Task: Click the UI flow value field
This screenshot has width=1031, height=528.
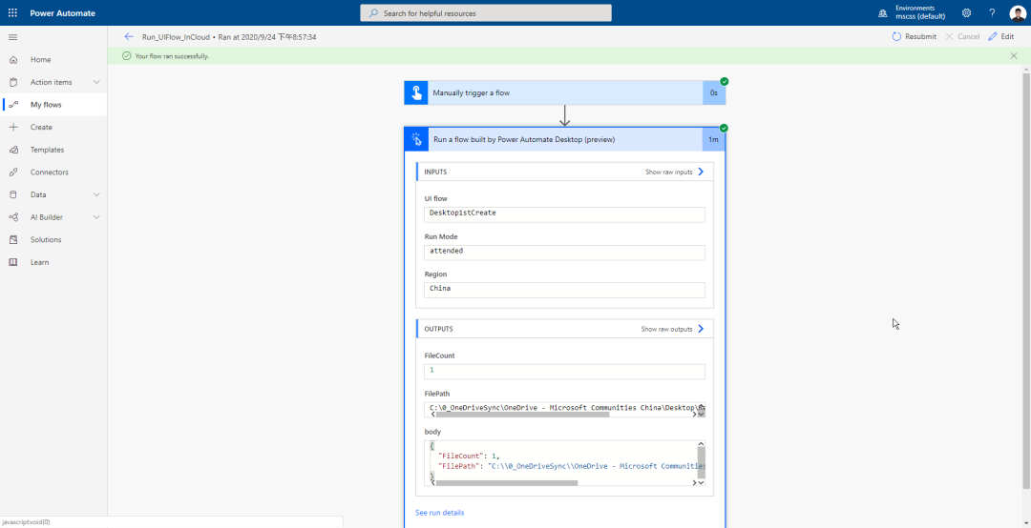Action: point(564,214)
